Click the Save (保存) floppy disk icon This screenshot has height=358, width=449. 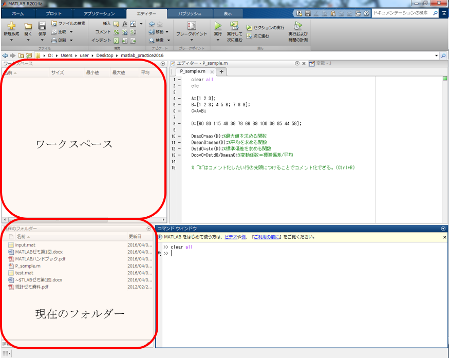[x=42, y=26]
